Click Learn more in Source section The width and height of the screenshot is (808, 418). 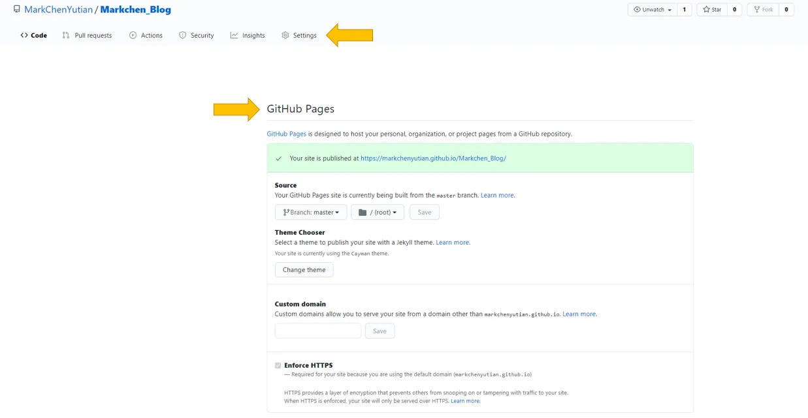coord(497,195)
